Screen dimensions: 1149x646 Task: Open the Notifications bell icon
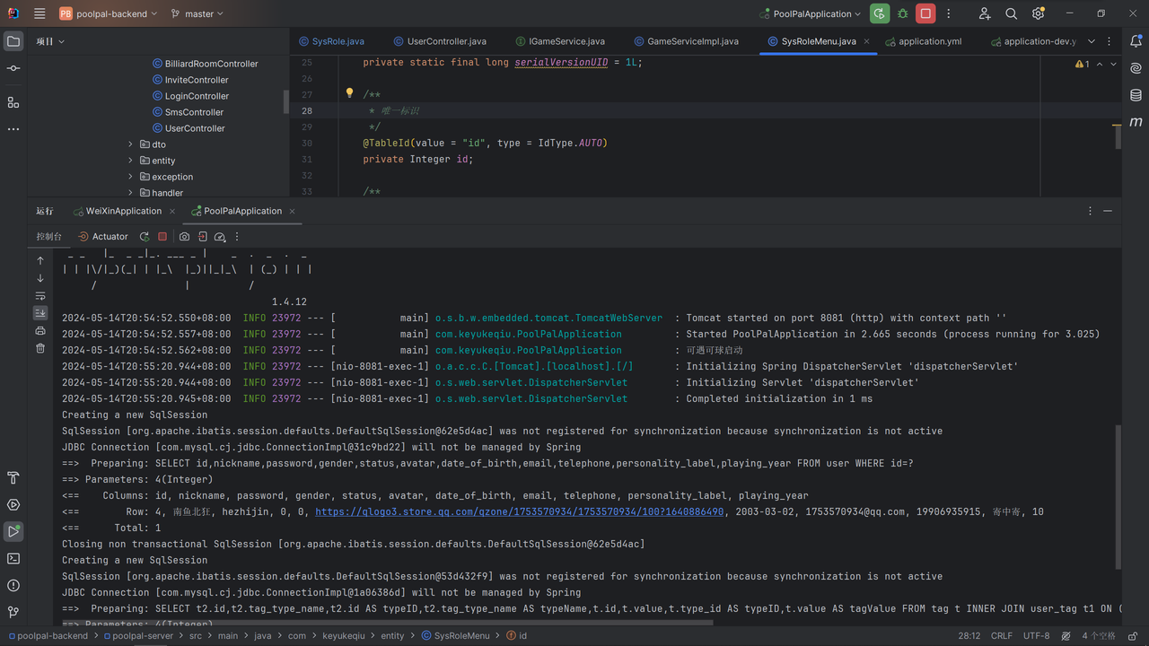point(1136,41)
